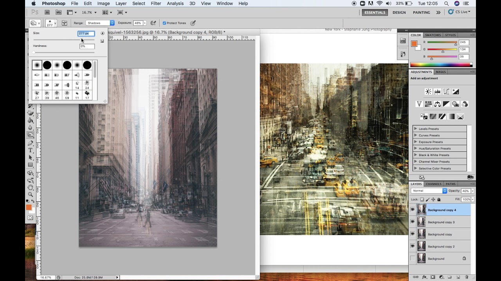Select the Zoom tool in the toolbox
The height and width of the screenshot is (281, 501).
tap(31, 194)
